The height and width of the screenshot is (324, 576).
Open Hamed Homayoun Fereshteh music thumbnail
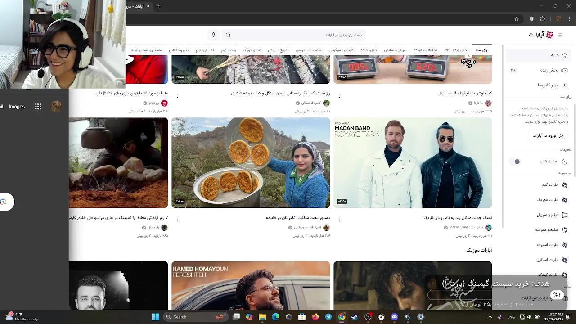point(251,285)
